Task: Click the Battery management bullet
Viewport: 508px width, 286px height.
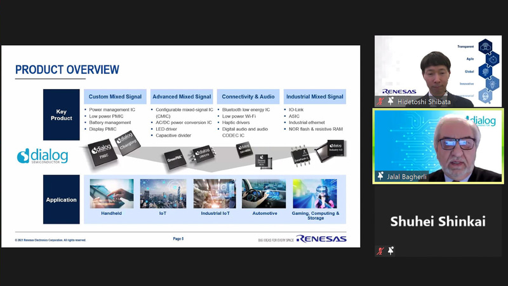Action: (x=110, y=123)
